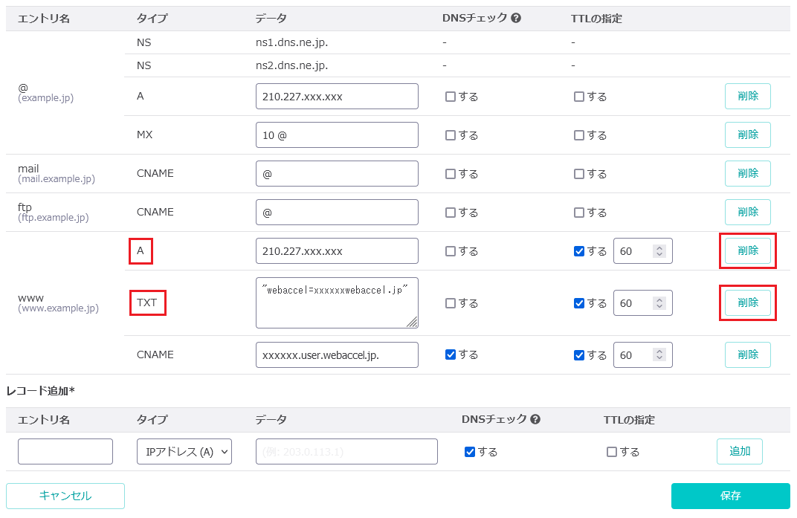
Task: Adjust TTL stepper for www TXT record
Action: (x=659, y=303)
